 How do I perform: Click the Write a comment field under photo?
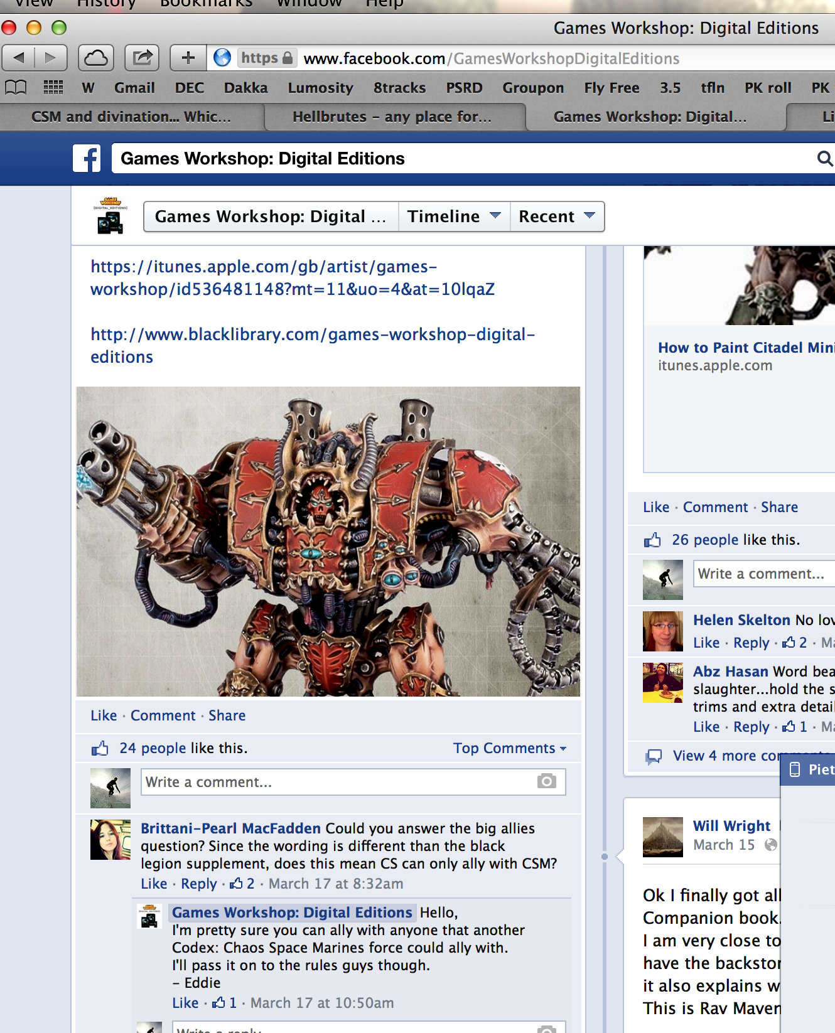(339, 782)
